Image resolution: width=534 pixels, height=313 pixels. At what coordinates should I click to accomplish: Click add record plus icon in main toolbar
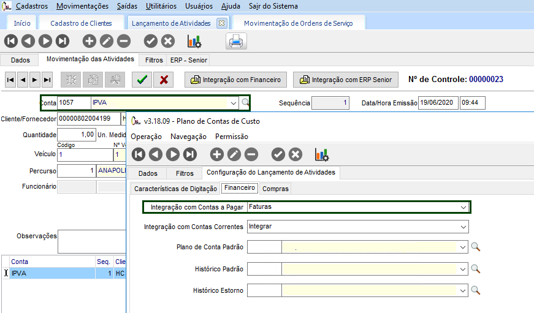[x=90, y=41]
